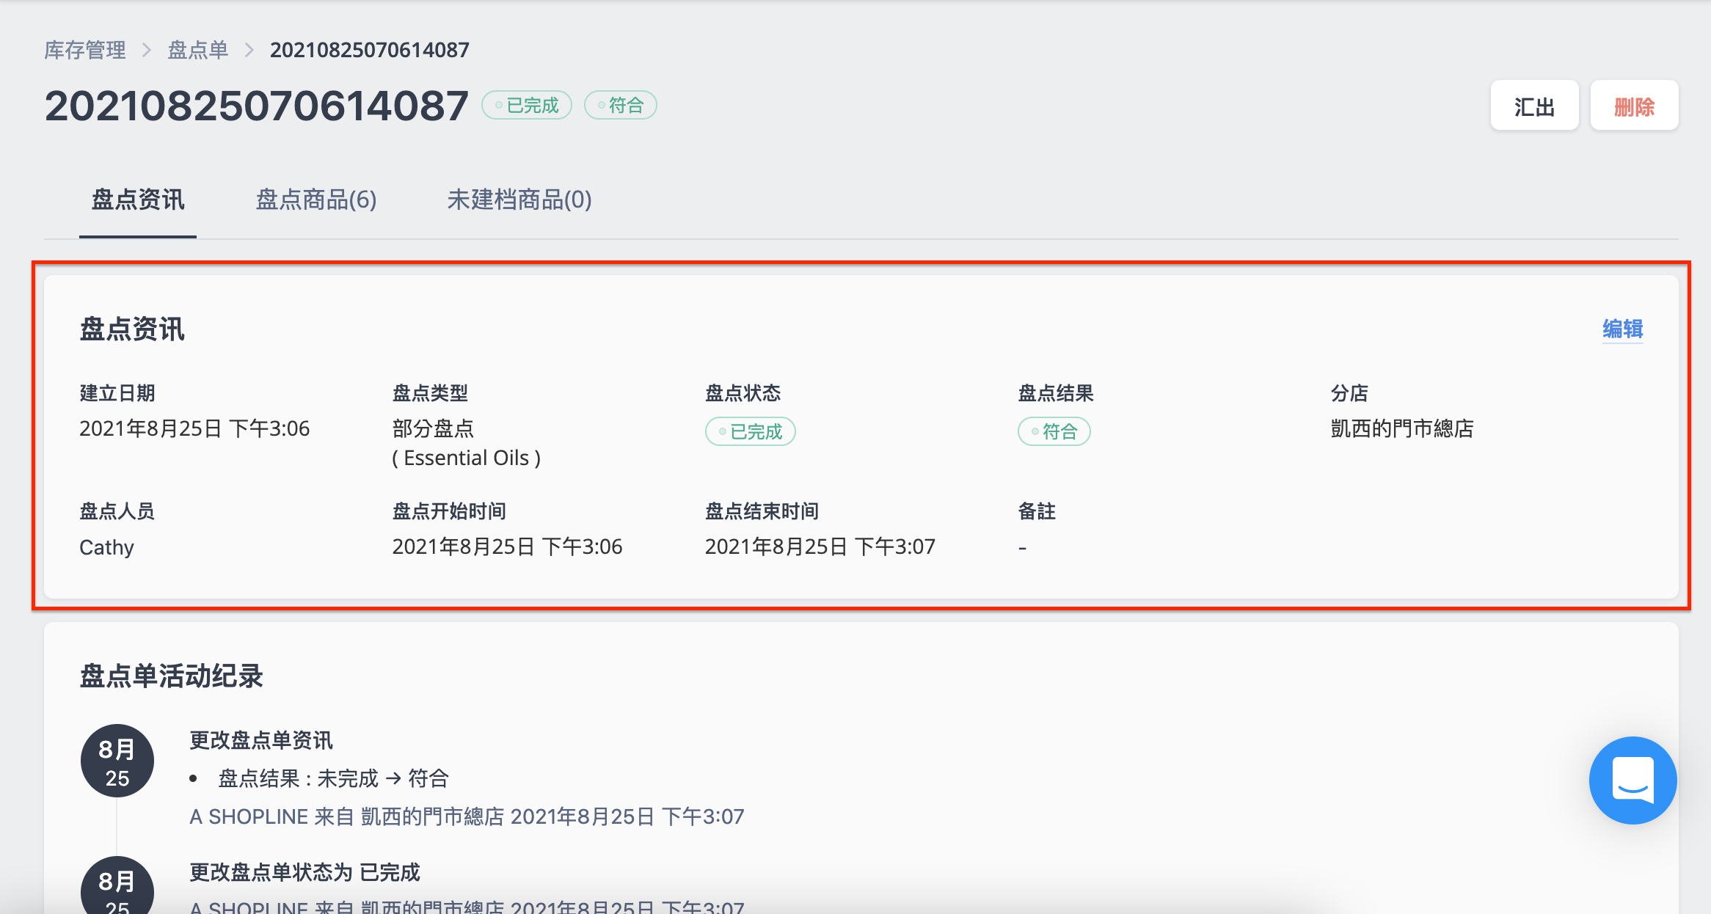
Task: Switch to the 盘点资讯 tab
Action: [x=138, y=200]
